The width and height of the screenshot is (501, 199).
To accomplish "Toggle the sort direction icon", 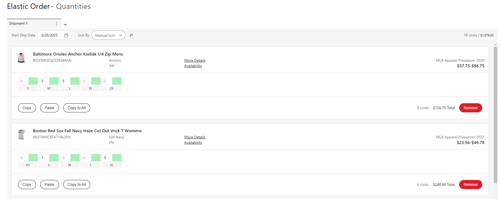I will pyautogui.click(x=131, y=35).
